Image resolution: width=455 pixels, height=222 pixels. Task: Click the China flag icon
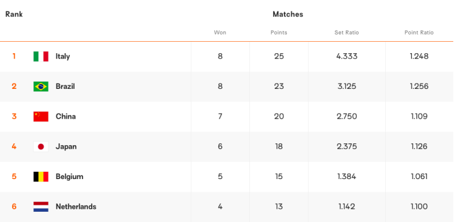tap(41, 116)
